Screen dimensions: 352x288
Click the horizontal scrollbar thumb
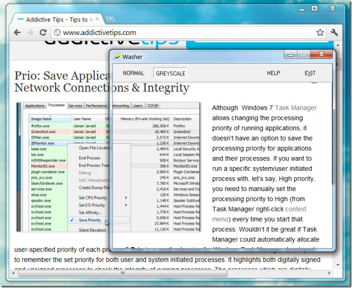122,273
